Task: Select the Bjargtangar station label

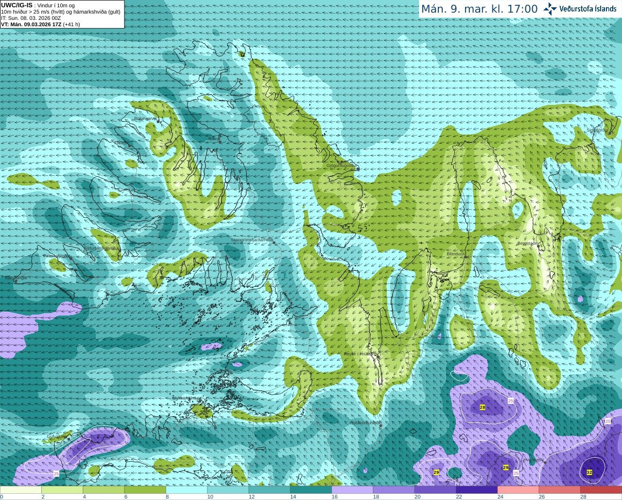Action: pos(16,278)
